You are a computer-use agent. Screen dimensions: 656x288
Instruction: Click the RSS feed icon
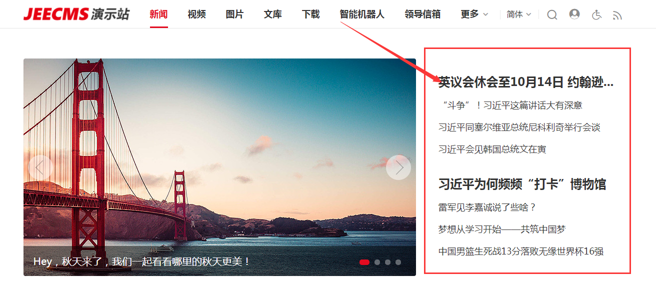[617, 15]
